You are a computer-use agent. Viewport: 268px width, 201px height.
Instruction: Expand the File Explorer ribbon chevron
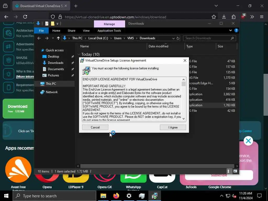point(230,30)
